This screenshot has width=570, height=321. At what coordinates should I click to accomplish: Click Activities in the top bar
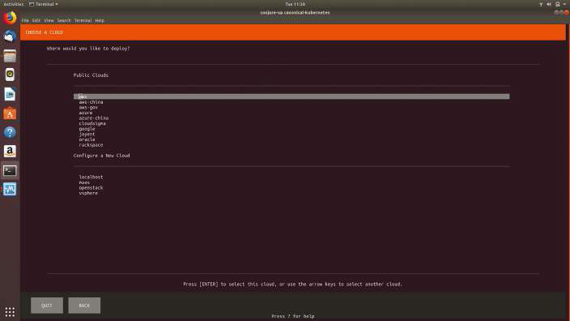[13, 4]
